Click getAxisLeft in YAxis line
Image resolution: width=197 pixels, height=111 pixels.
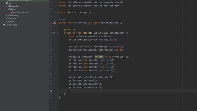pyautogui.click(x=104, y=77)
